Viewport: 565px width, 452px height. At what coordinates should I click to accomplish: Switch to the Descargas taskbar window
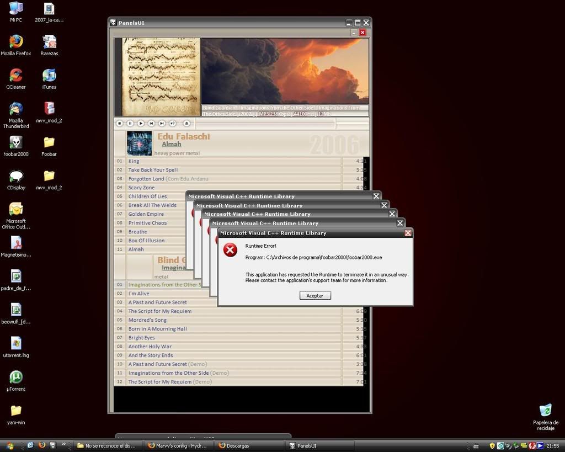tap(250, 446)
